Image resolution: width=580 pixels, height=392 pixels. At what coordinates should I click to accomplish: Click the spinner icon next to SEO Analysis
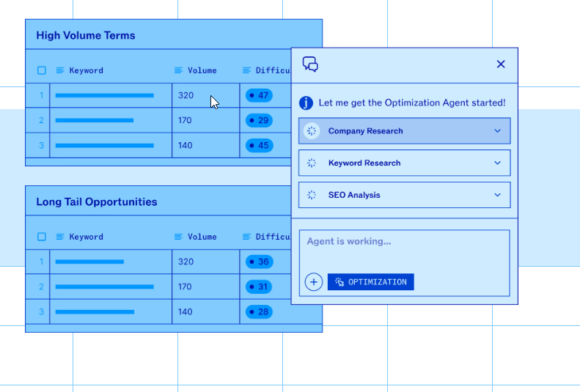pos(312,196)
